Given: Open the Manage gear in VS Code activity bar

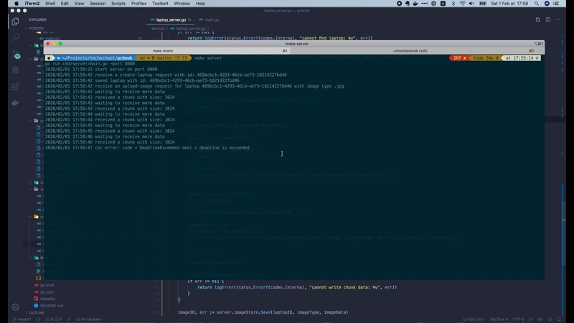Looking at the screenshot, I should pyautogui.click(x=15, y=307).
